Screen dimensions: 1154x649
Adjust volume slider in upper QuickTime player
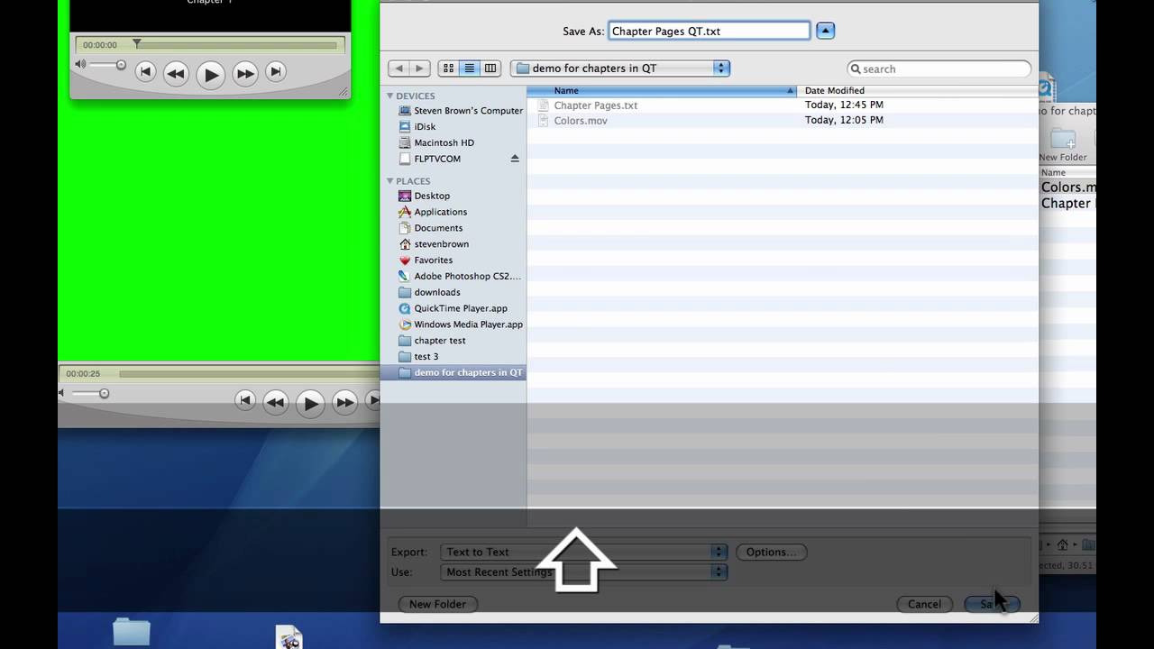click(121, 65)
